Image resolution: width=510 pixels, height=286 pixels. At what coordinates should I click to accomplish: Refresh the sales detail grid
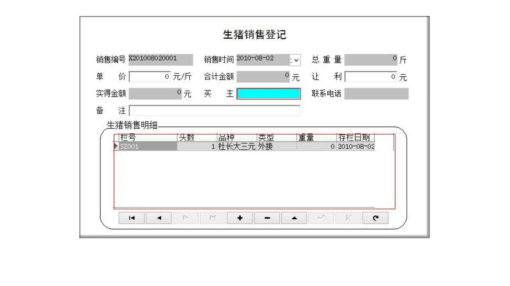376,218
